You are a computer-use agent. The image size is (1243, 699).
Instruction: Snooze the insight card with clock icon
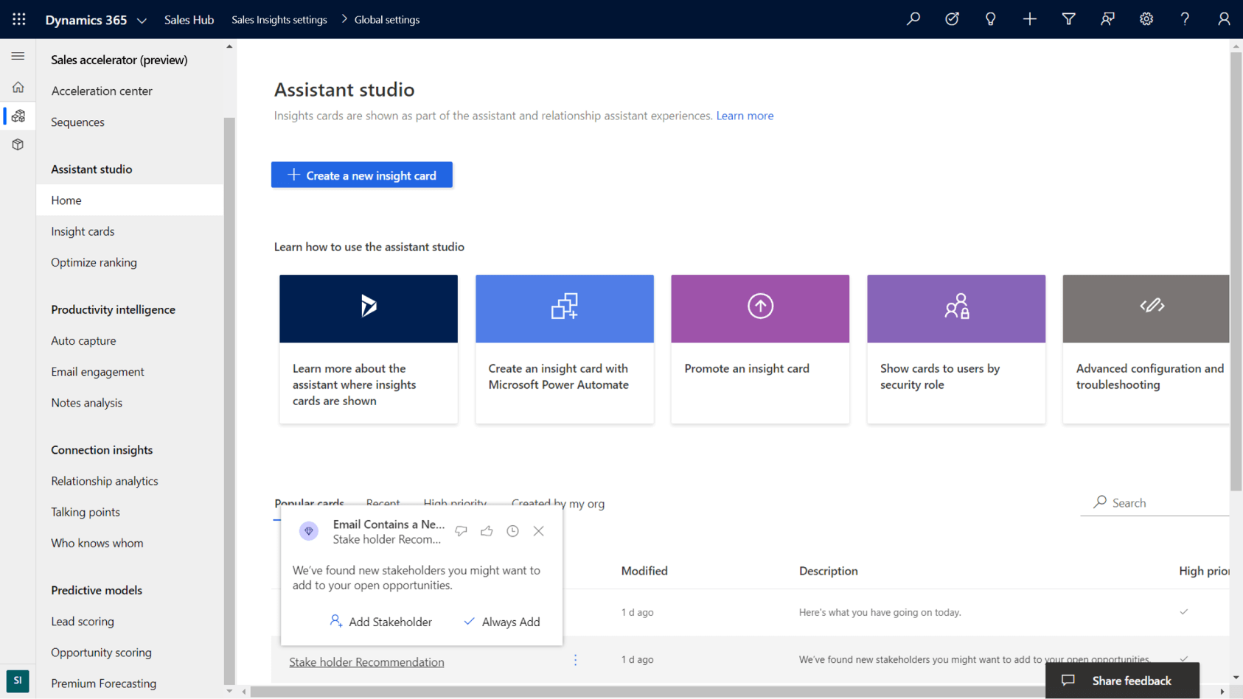512,531
